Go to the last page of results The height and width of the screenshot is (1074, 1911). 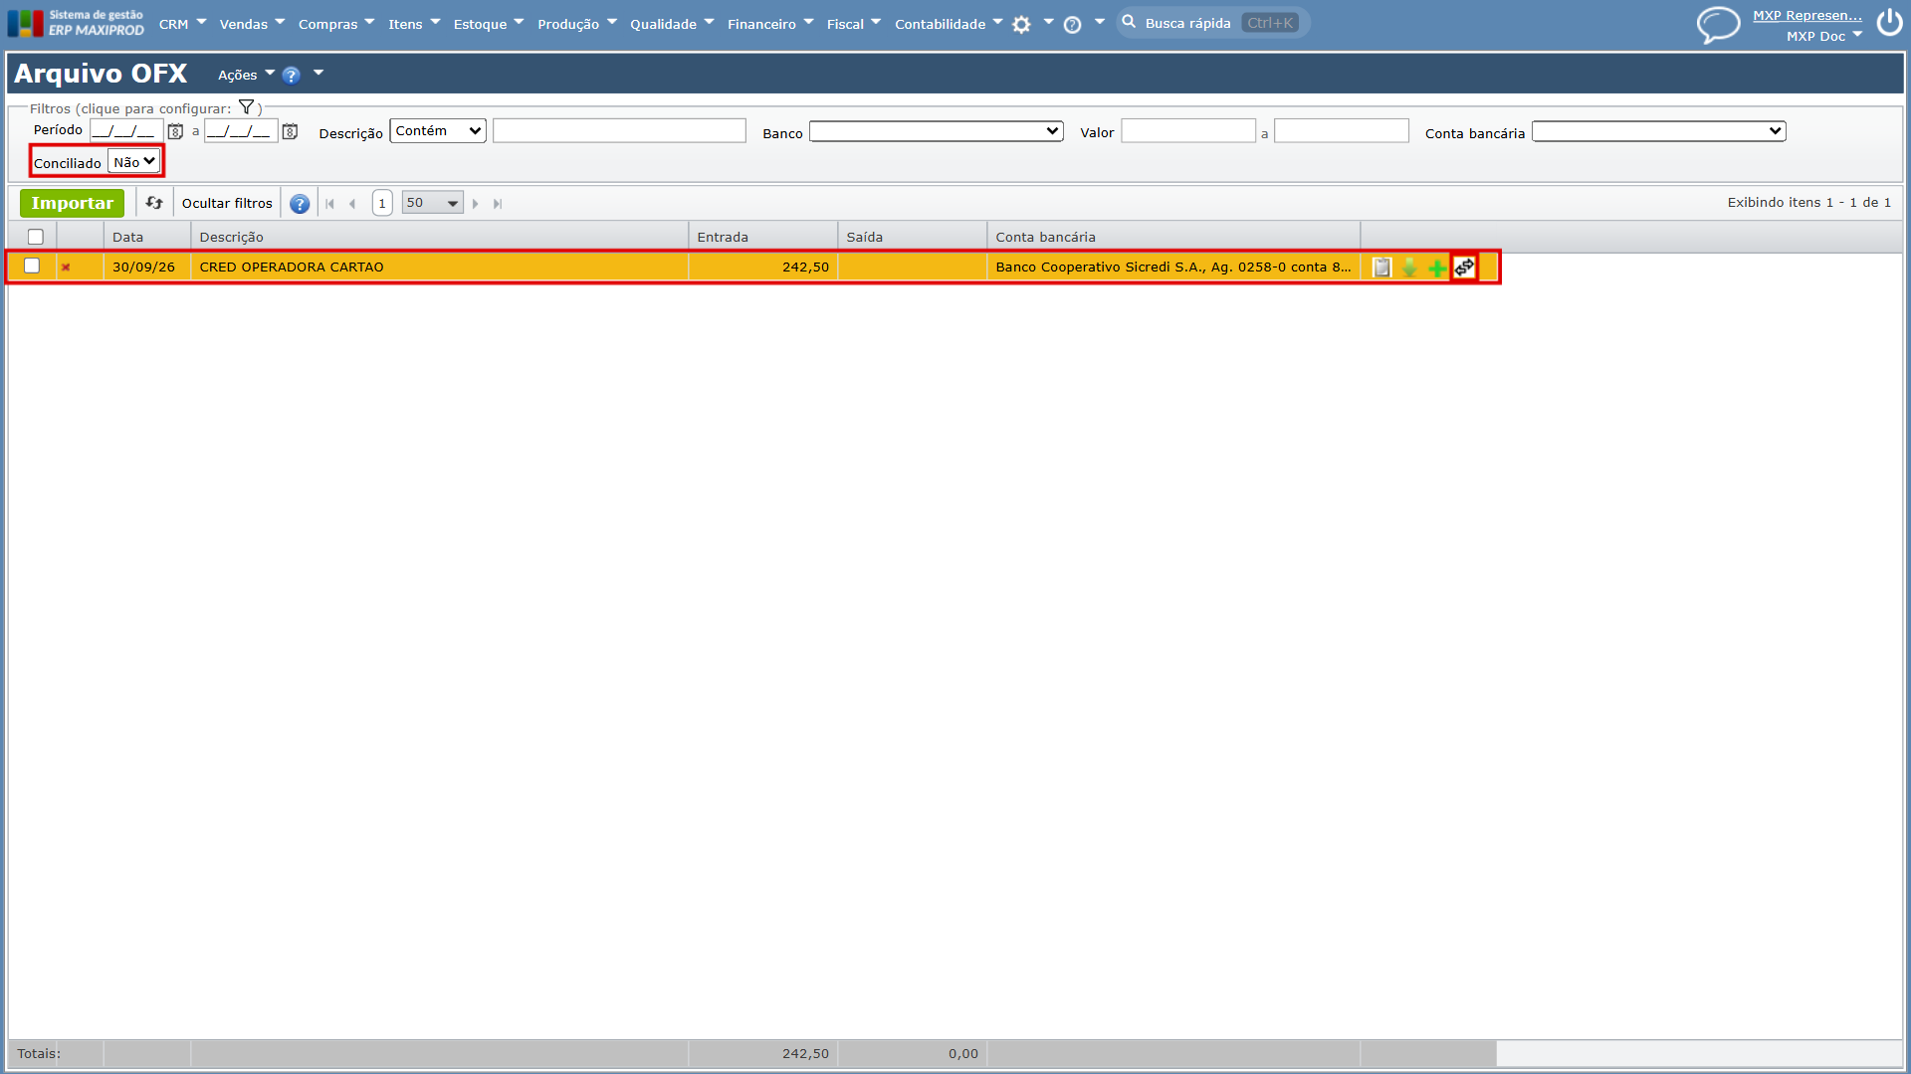click(x=498, y=204)
